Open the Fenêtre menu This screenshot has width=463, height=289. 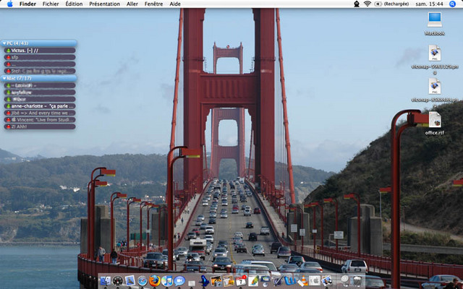153,4
